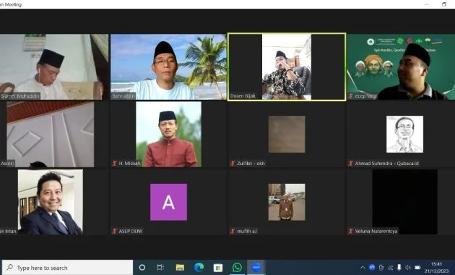Image resolution: width=455 pixels, height=275 pixels.
Task: Click the name label muflih a.l
Action: point(247,231)
